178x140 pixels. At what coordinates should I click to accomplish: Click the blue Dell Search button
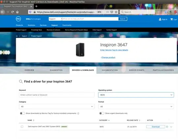coord(123,19)
